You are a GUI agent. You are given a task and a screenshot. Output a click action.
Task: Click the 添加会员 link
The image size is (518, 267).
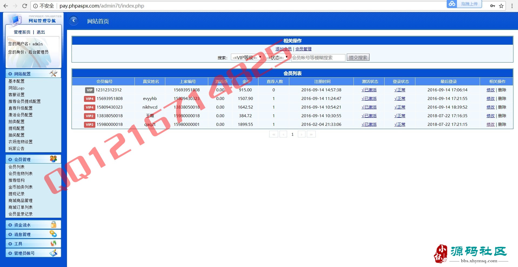283,49
